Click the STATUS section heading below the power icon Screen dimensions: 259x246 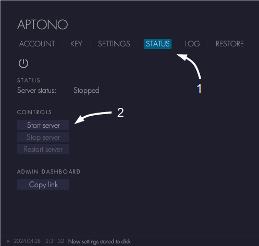(29, 80)
